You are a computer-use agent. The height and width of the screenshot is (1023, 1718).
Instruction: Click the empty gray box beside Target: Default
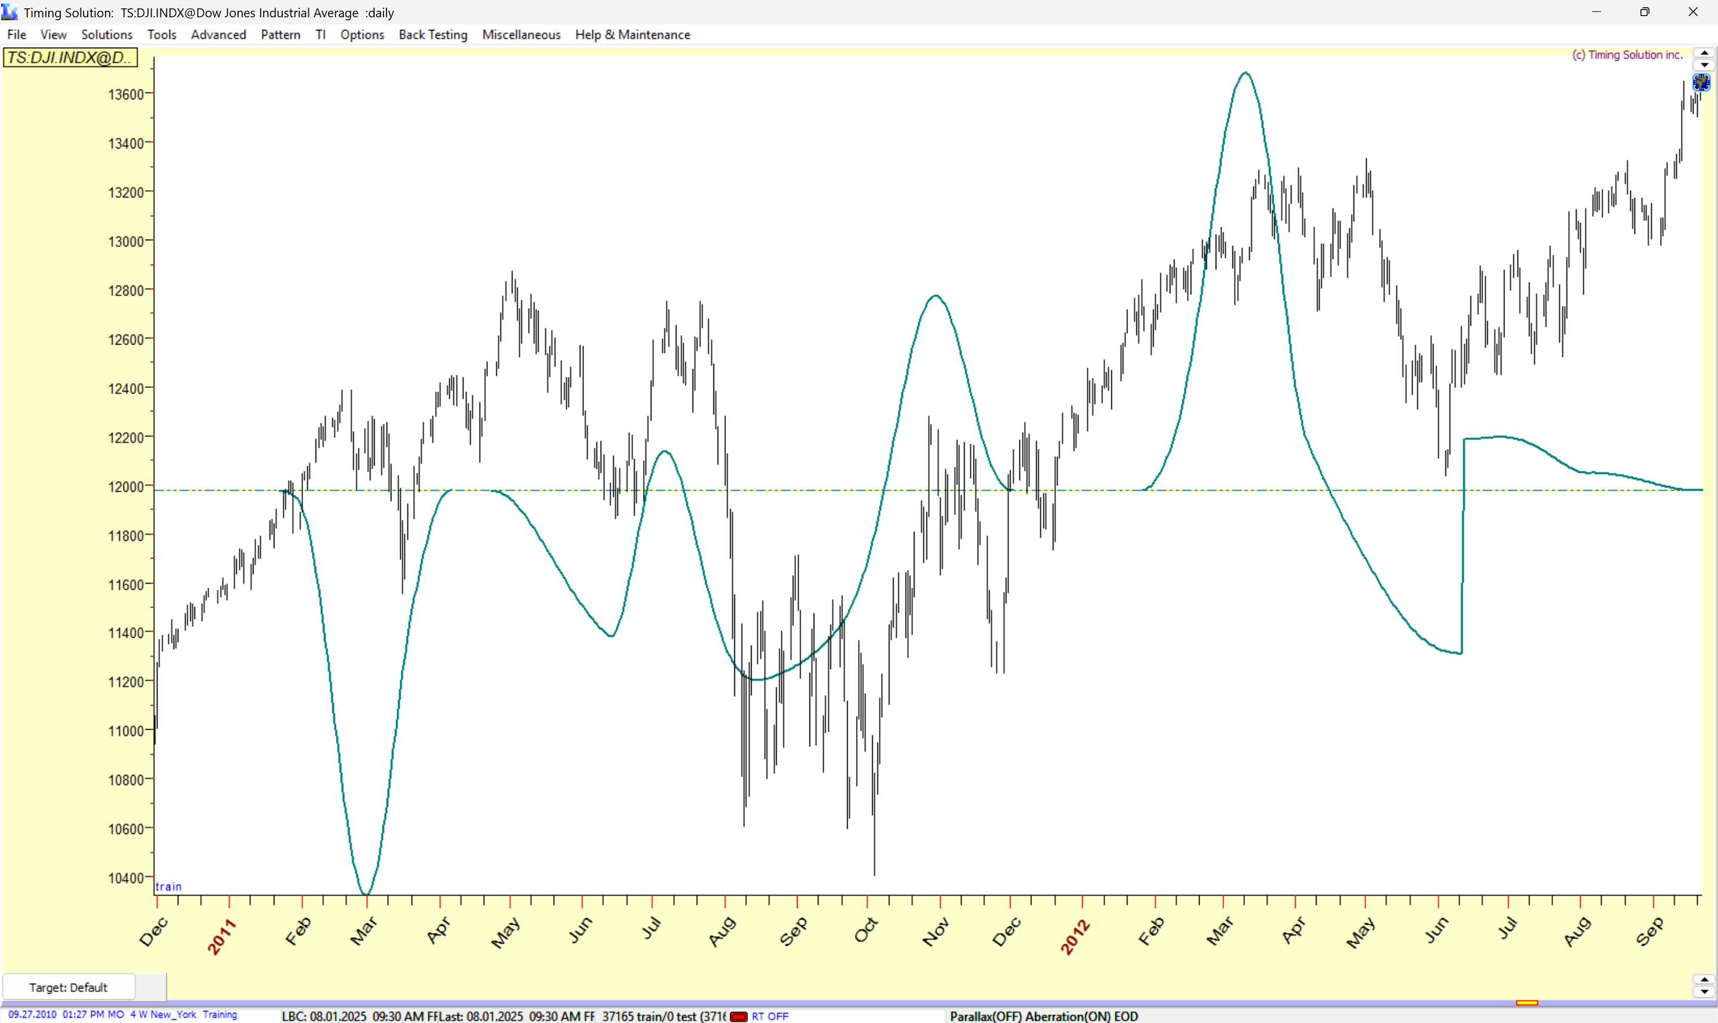click(x=150, y=987)
